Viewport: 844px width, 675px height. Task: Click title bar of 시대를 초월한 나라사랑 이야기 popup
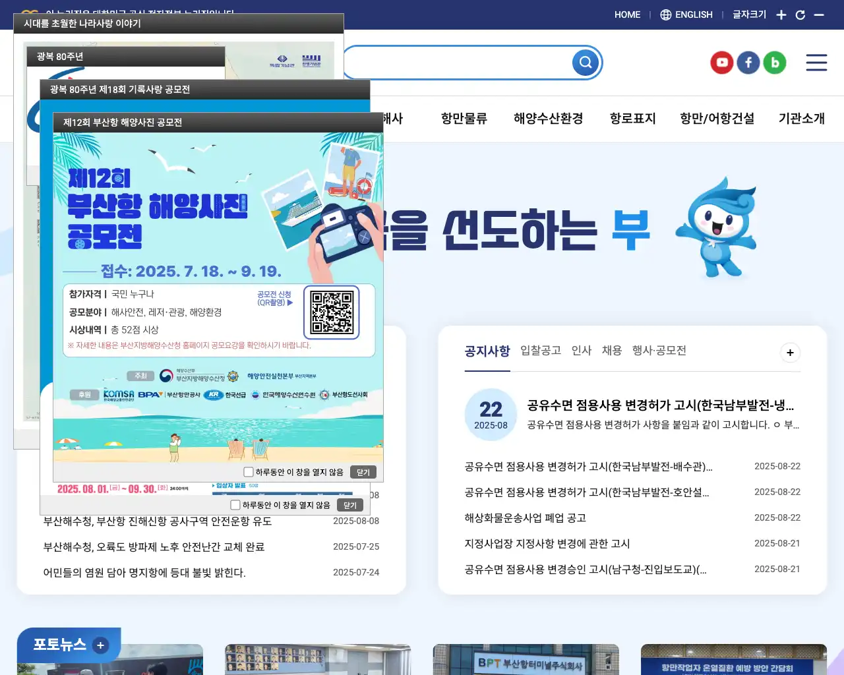point(179,23)
